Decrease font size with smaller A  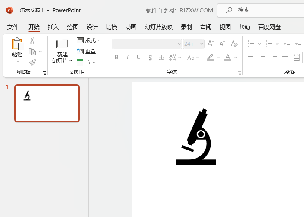click(x=222, y=44)
